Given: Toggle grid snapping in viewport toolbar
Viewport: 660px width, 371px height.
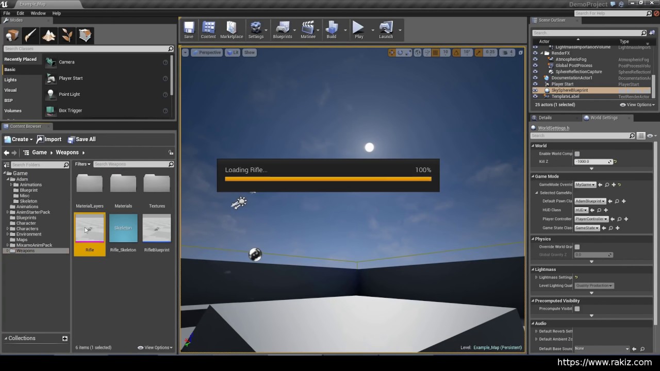Looking at the screenshot, I should [436, 53].
